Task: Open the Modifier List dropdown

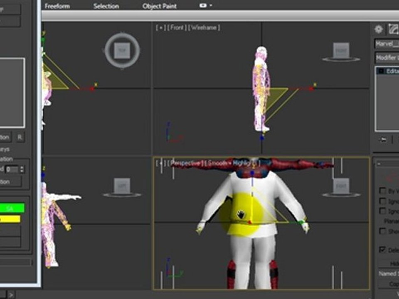Action: click(387, 57)
